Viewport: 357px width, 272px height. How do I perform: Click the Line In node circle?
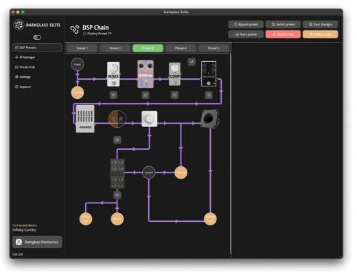pyautogui.click(x=149, y=172)
